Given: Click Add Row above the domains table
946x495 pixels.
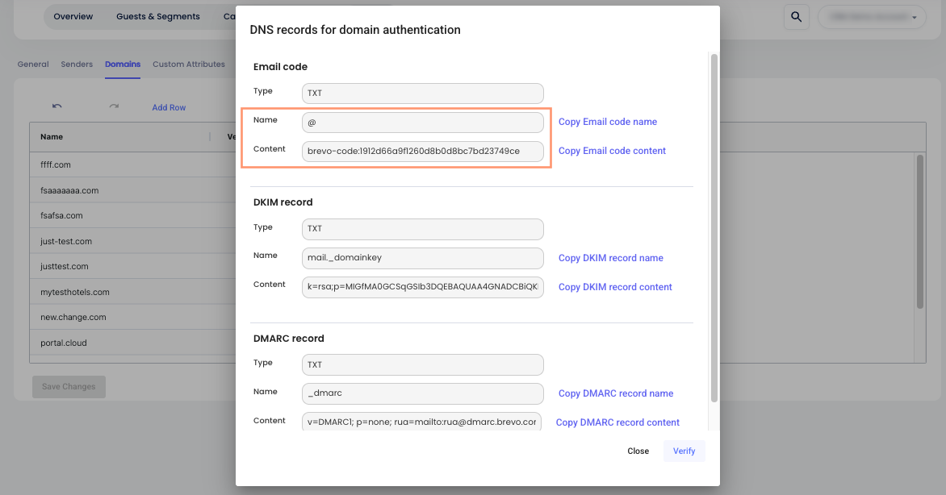Looking at the screenshot, I should coord(169,107).
